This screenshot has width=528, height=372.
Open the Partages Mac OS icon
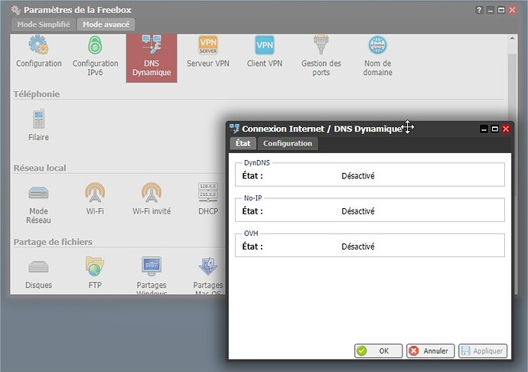208,266
